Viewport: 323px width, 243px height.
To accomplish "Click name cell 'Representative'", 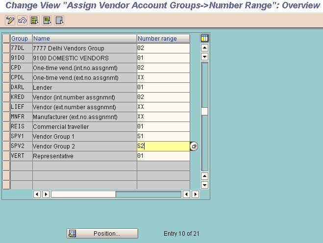I will tap(84, 156).
